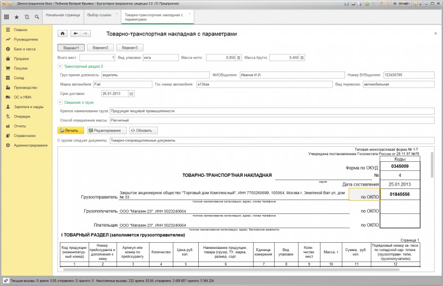This screenshot has height=286, width=443.
Task: Click the Редактирование button
Action: click(x=107, y=130)
